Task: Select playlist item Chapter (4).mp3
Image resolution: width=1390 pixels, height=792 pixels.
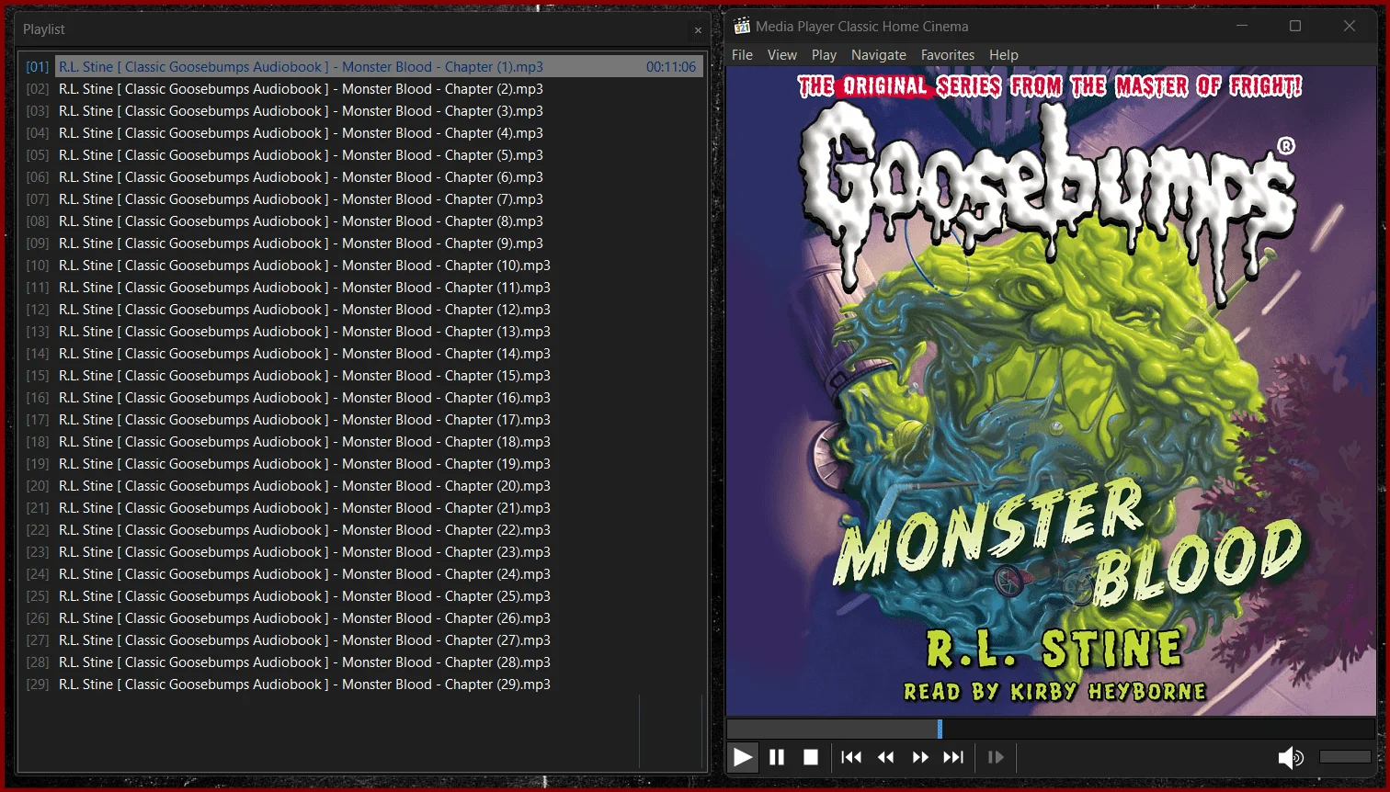Action: (380, 133)
